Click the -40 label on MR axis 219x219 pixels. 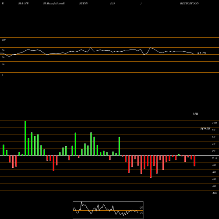coord(214,172)
